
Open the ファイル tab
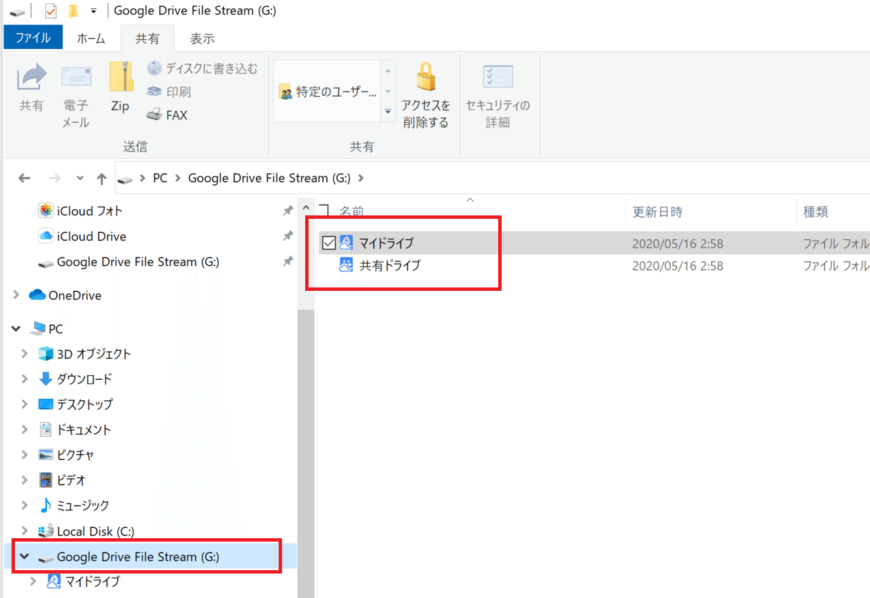tap(33, 38)
